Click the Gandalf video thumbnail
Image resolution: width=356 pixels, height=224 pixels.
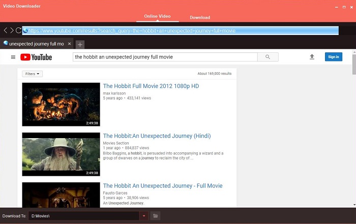(x=61, y=154)
